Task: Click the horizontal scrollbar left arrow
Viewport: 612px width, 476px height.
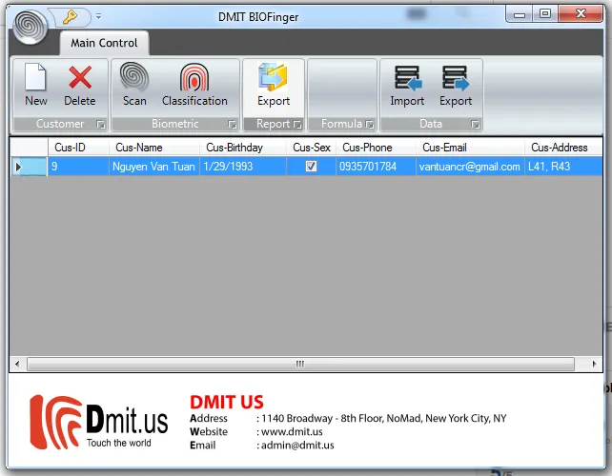Action: pos(17,364)
